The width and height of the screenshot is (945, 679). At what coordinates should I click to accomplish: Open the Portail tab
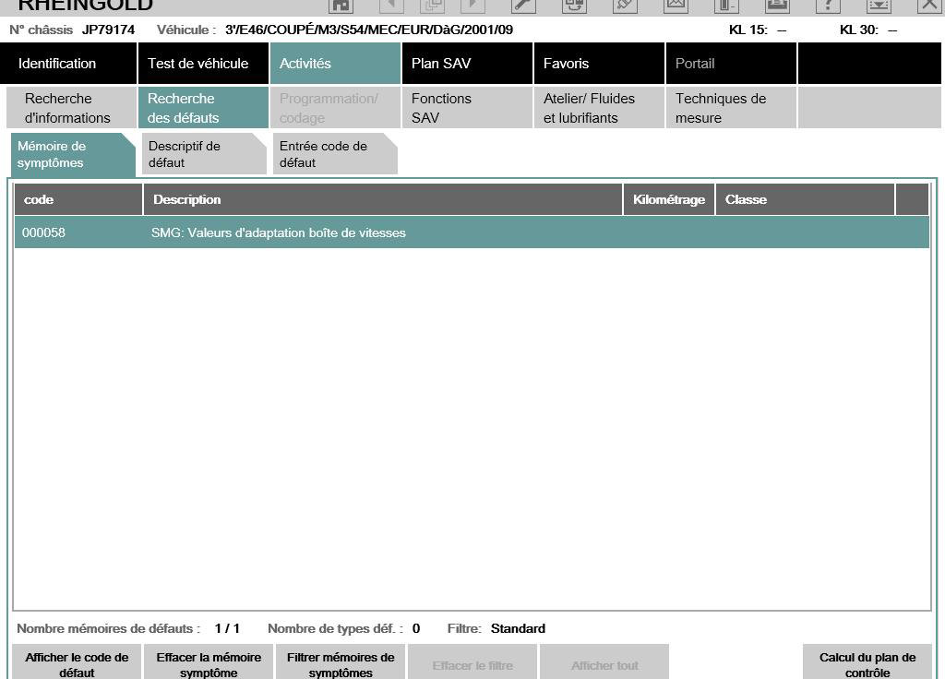(x=731, y=64)
